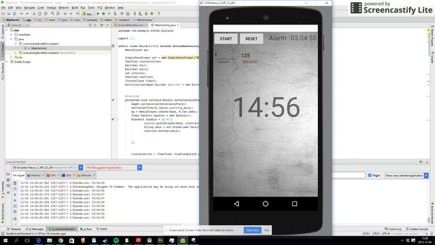The image size is (435, 245).
Task: Click taskbar search magnifier
Action: coord(16,240)
